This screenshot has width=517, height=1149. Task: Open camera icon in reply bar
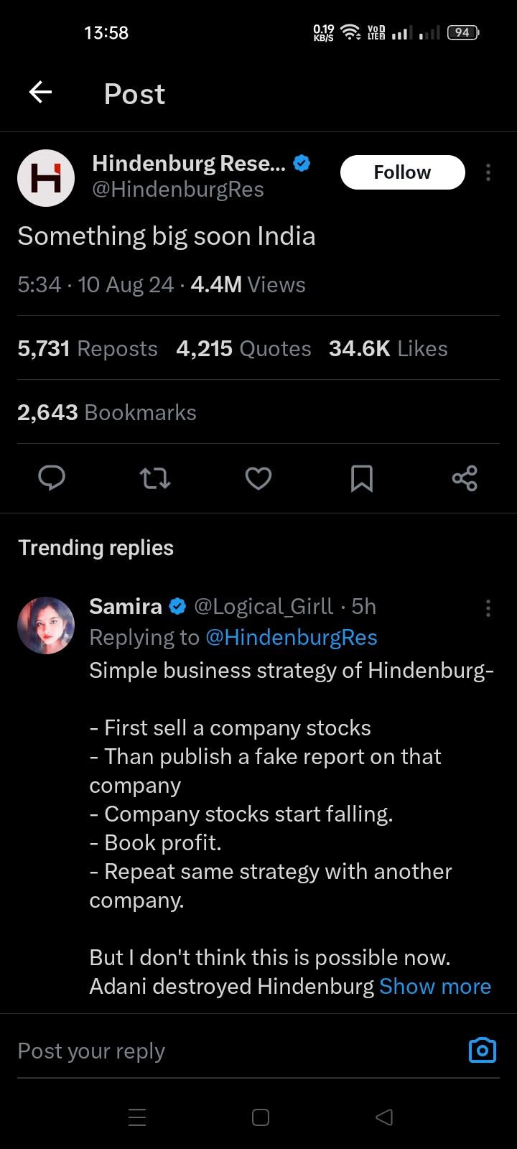pos(482,1051)
